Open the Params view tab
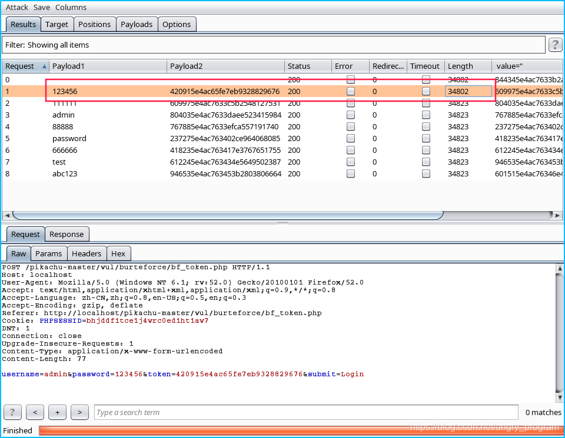The width and height of the screenshot is (565, 438). pyautogui.click(x=49, y=254)
